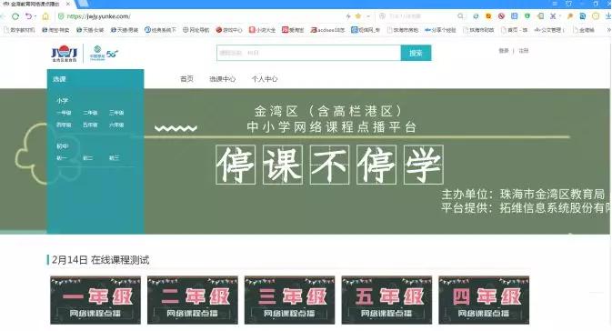Image resolution: width=612 pixels, height=331 pixels.
Task: Click the lightning speed mode icon
Action: (x=348, y=16)
